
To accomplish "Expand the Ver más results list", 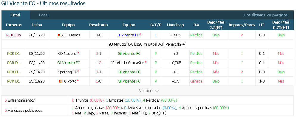I will coord(149,91).
